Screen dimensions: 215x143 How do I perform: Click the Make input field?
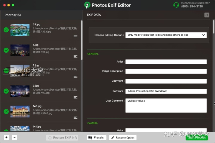pyautogui.click(x=166, y=130)
